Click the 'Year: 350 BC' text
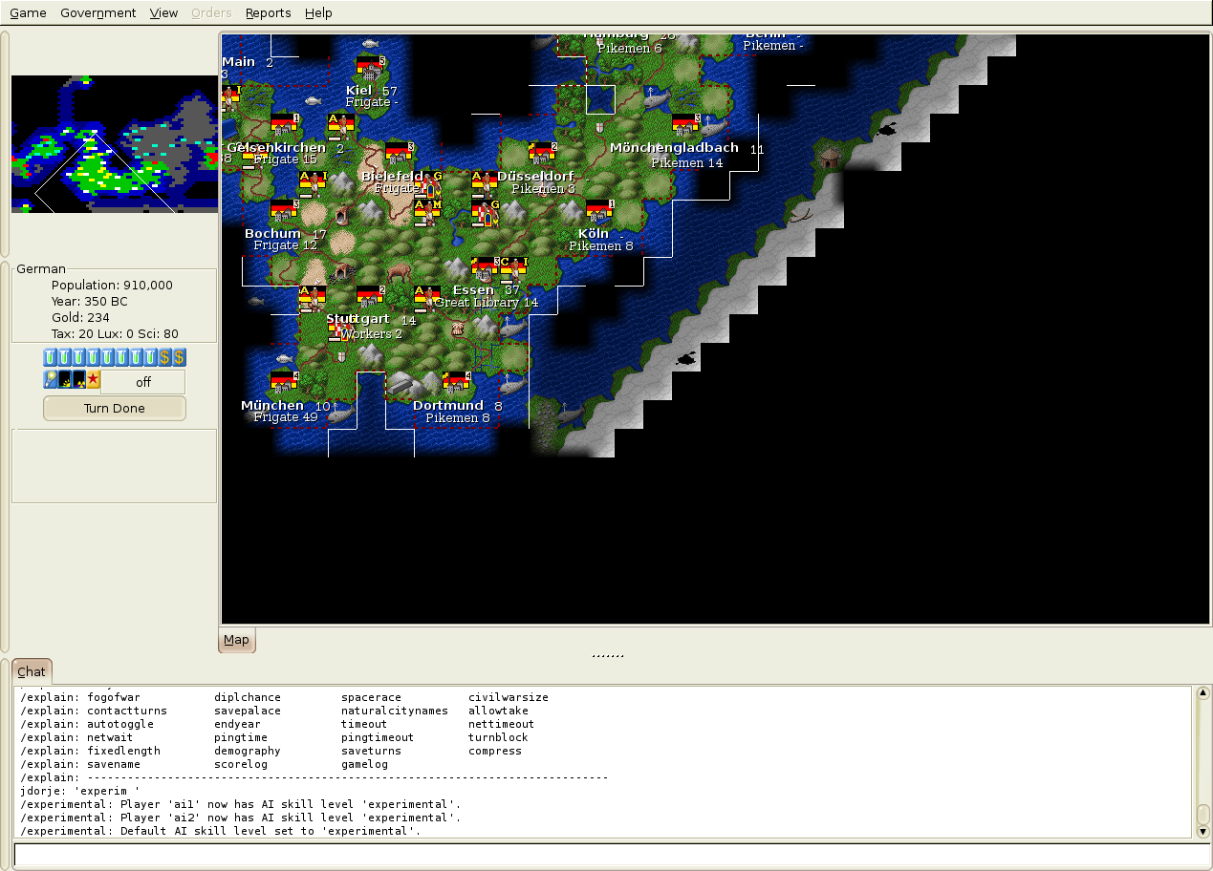Screen dimensions: 1213x871 [x=90, y=302]
